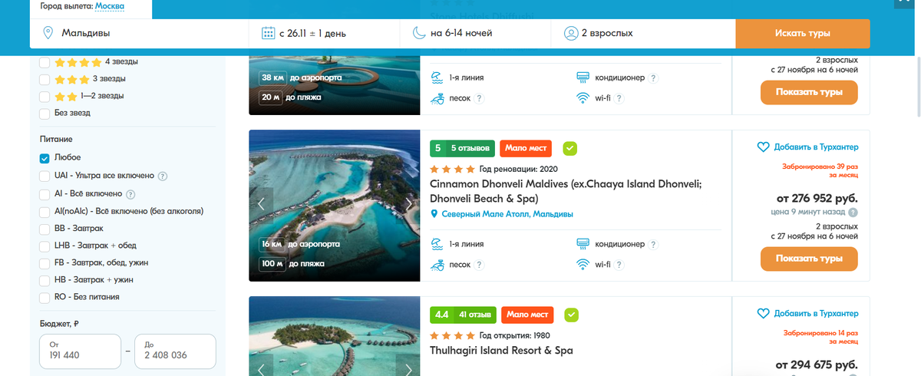Open Thulhagiri Island Resort & Spa title
Viewport: 921px width, 376px height.
pyautogui.click(x=501, y=351)
